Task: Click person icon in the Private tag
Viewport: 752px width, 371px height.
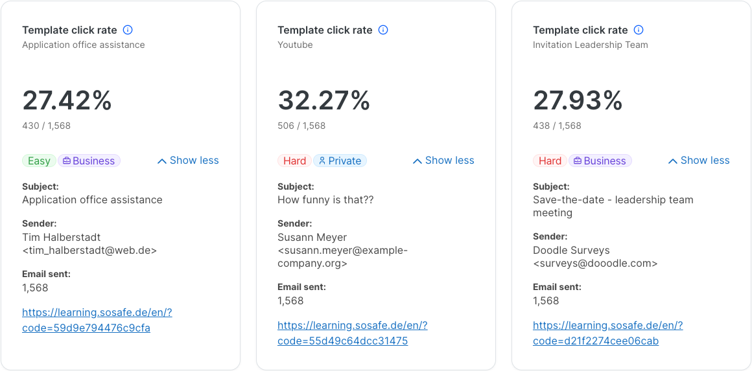Action: [322, 161]
